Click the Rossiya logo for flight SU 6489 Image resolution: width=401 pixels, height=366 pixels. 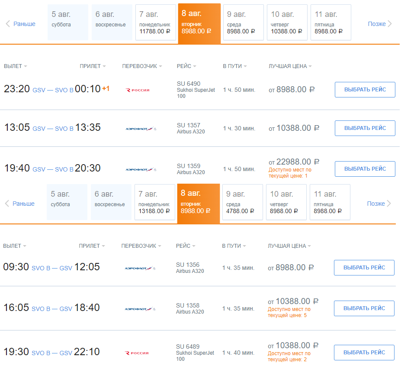137,353
